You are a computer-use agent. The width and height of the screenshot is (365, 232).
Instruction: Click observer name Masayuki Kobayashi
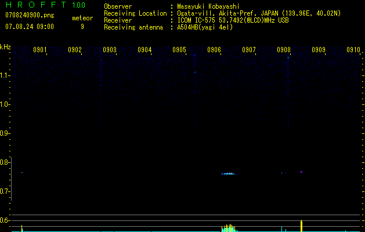[x=208, y=6]
